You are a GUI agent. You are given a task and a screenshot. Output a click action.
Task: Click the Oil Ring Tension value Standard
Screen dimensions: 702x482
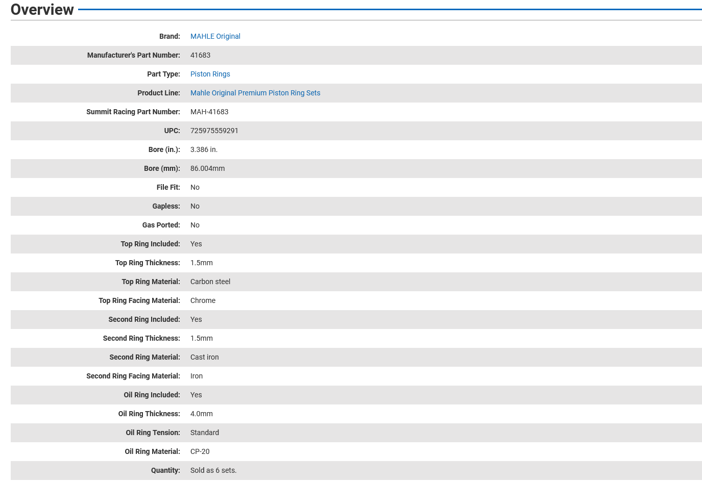(204, 433)
